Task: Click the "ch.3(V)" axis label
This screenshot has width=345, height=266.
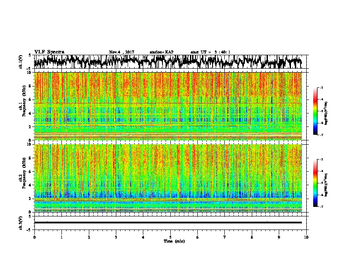Action: 21,223
